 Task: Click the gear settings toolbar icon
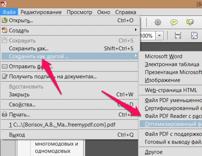(x=158, y=22)
